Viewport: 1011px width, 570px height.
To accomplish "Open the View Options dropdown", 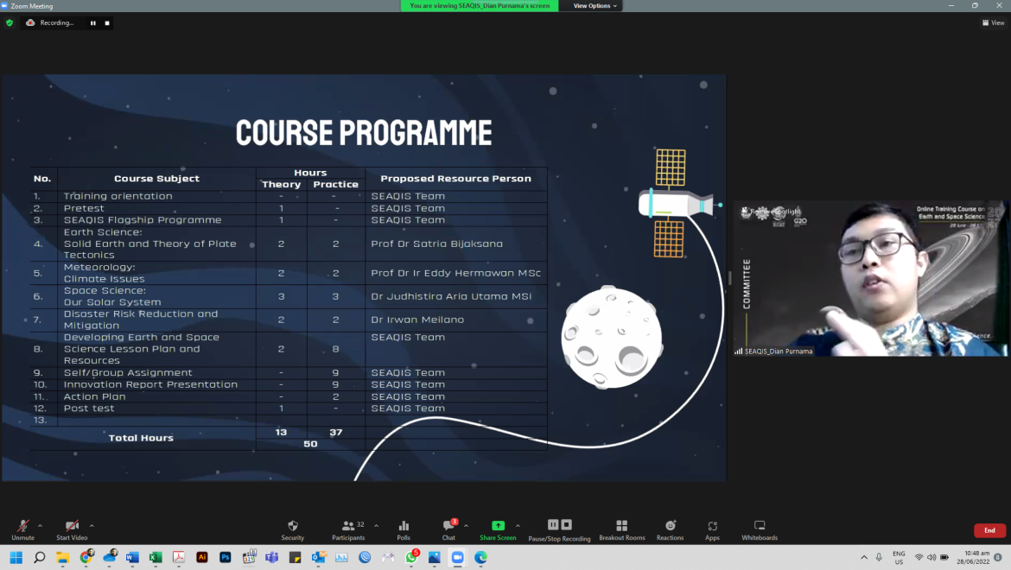I will [x=595, y=6].
